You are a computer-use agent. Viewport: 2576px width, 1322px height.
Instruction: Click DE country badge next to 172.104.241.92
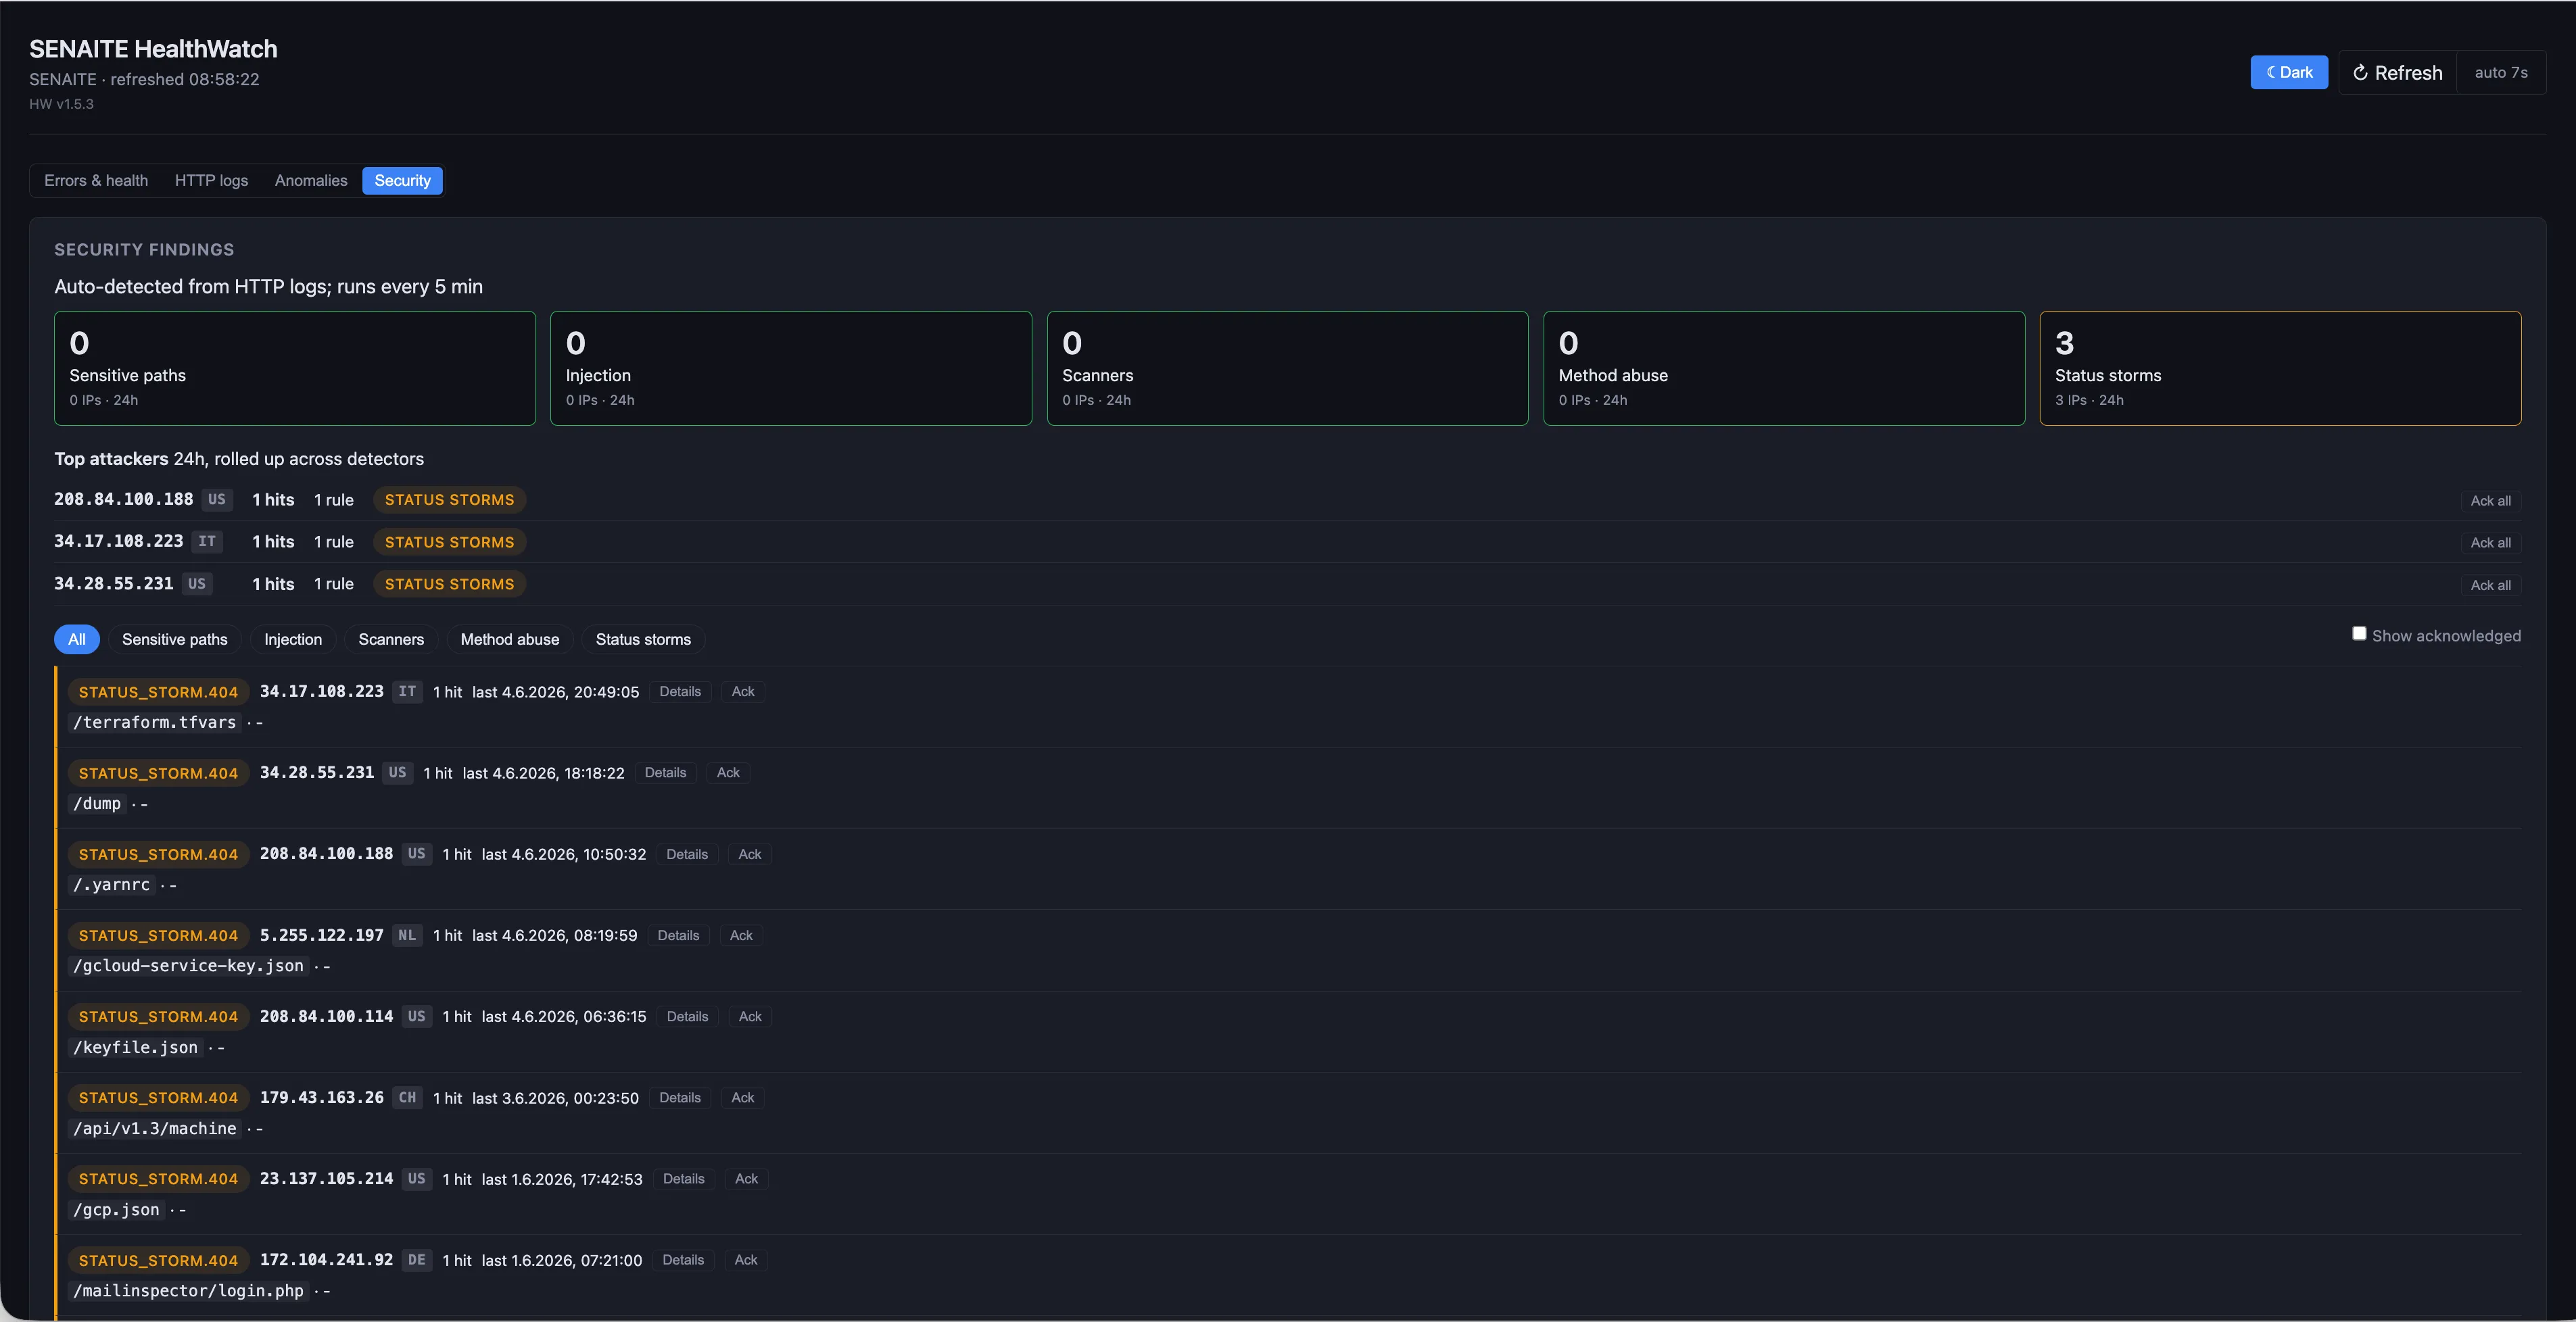417,1260
